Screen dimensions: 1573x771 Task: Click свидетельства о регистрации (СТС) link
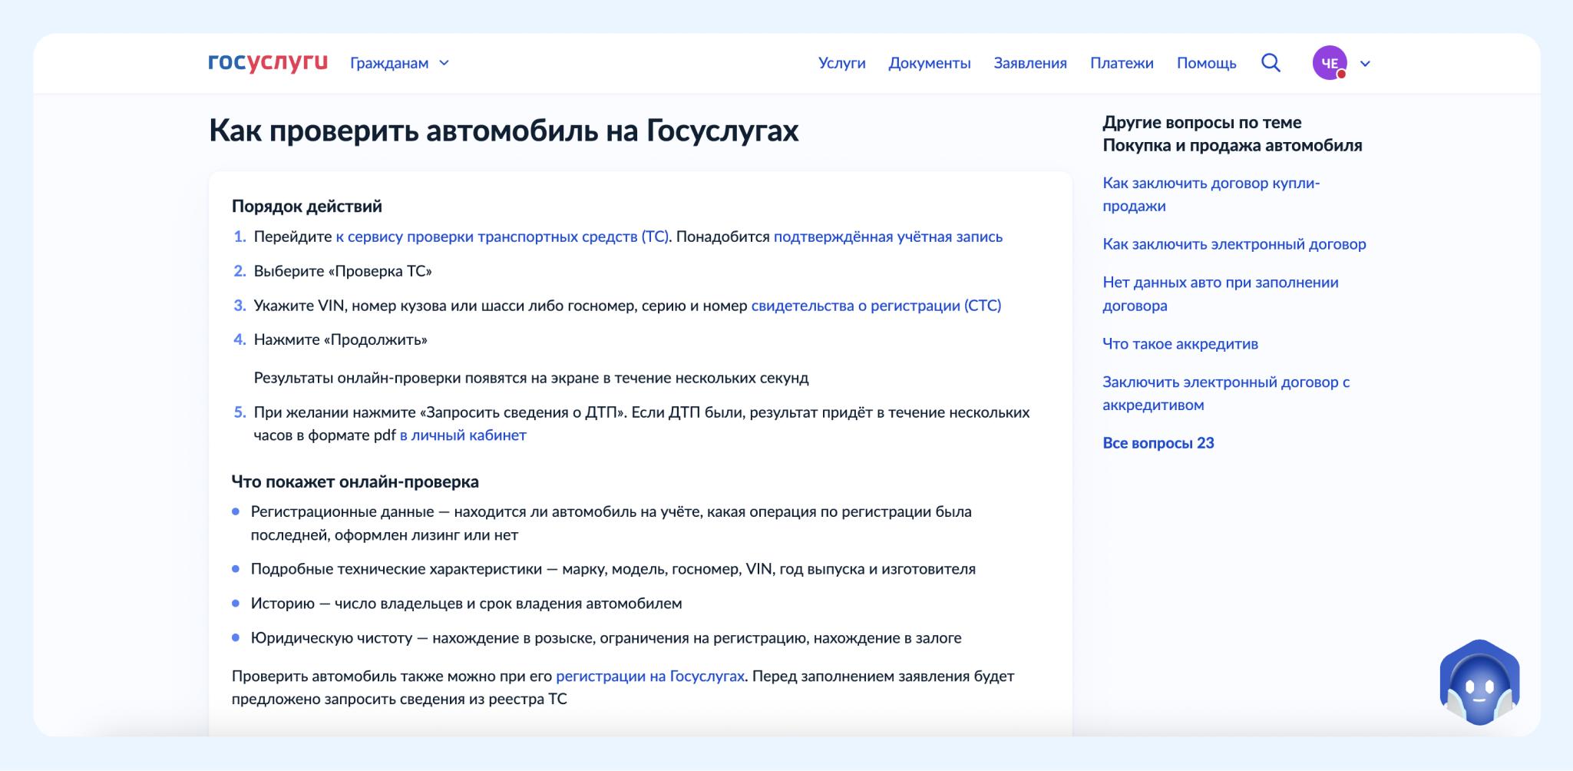coord(875,306)
